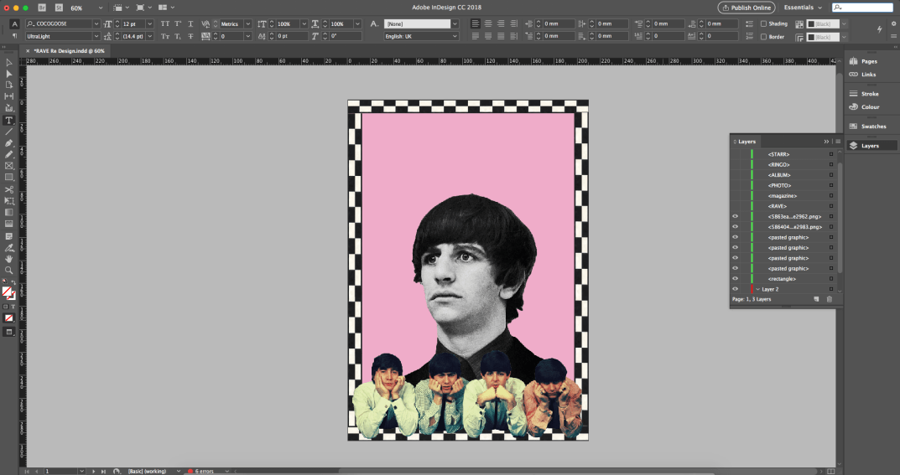The width and height of the screenshot is (900, 475).
Task: Open the Essentials workspace switcher
Action: tap(803, 8)
